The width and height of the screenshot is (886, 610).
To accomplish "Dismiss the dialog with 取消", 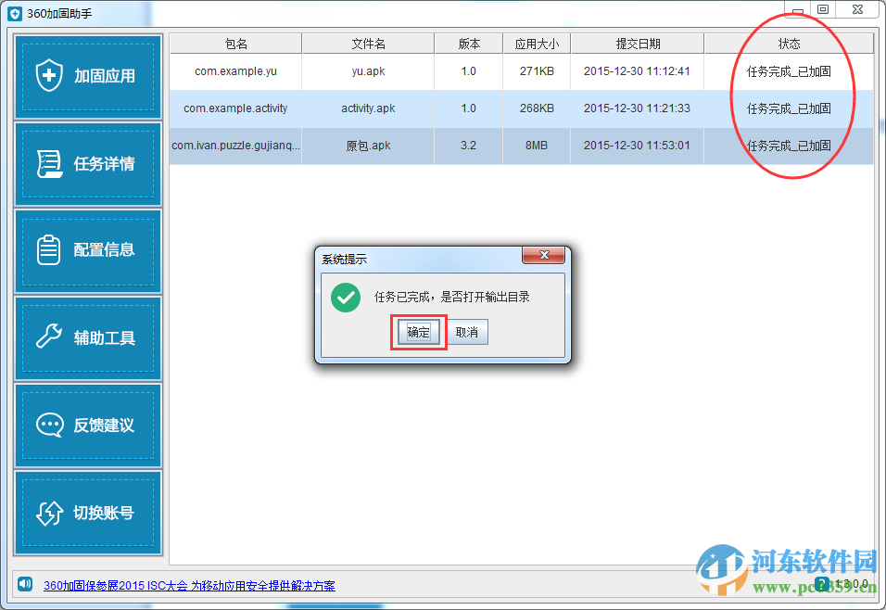I will (x=467, y=332).
